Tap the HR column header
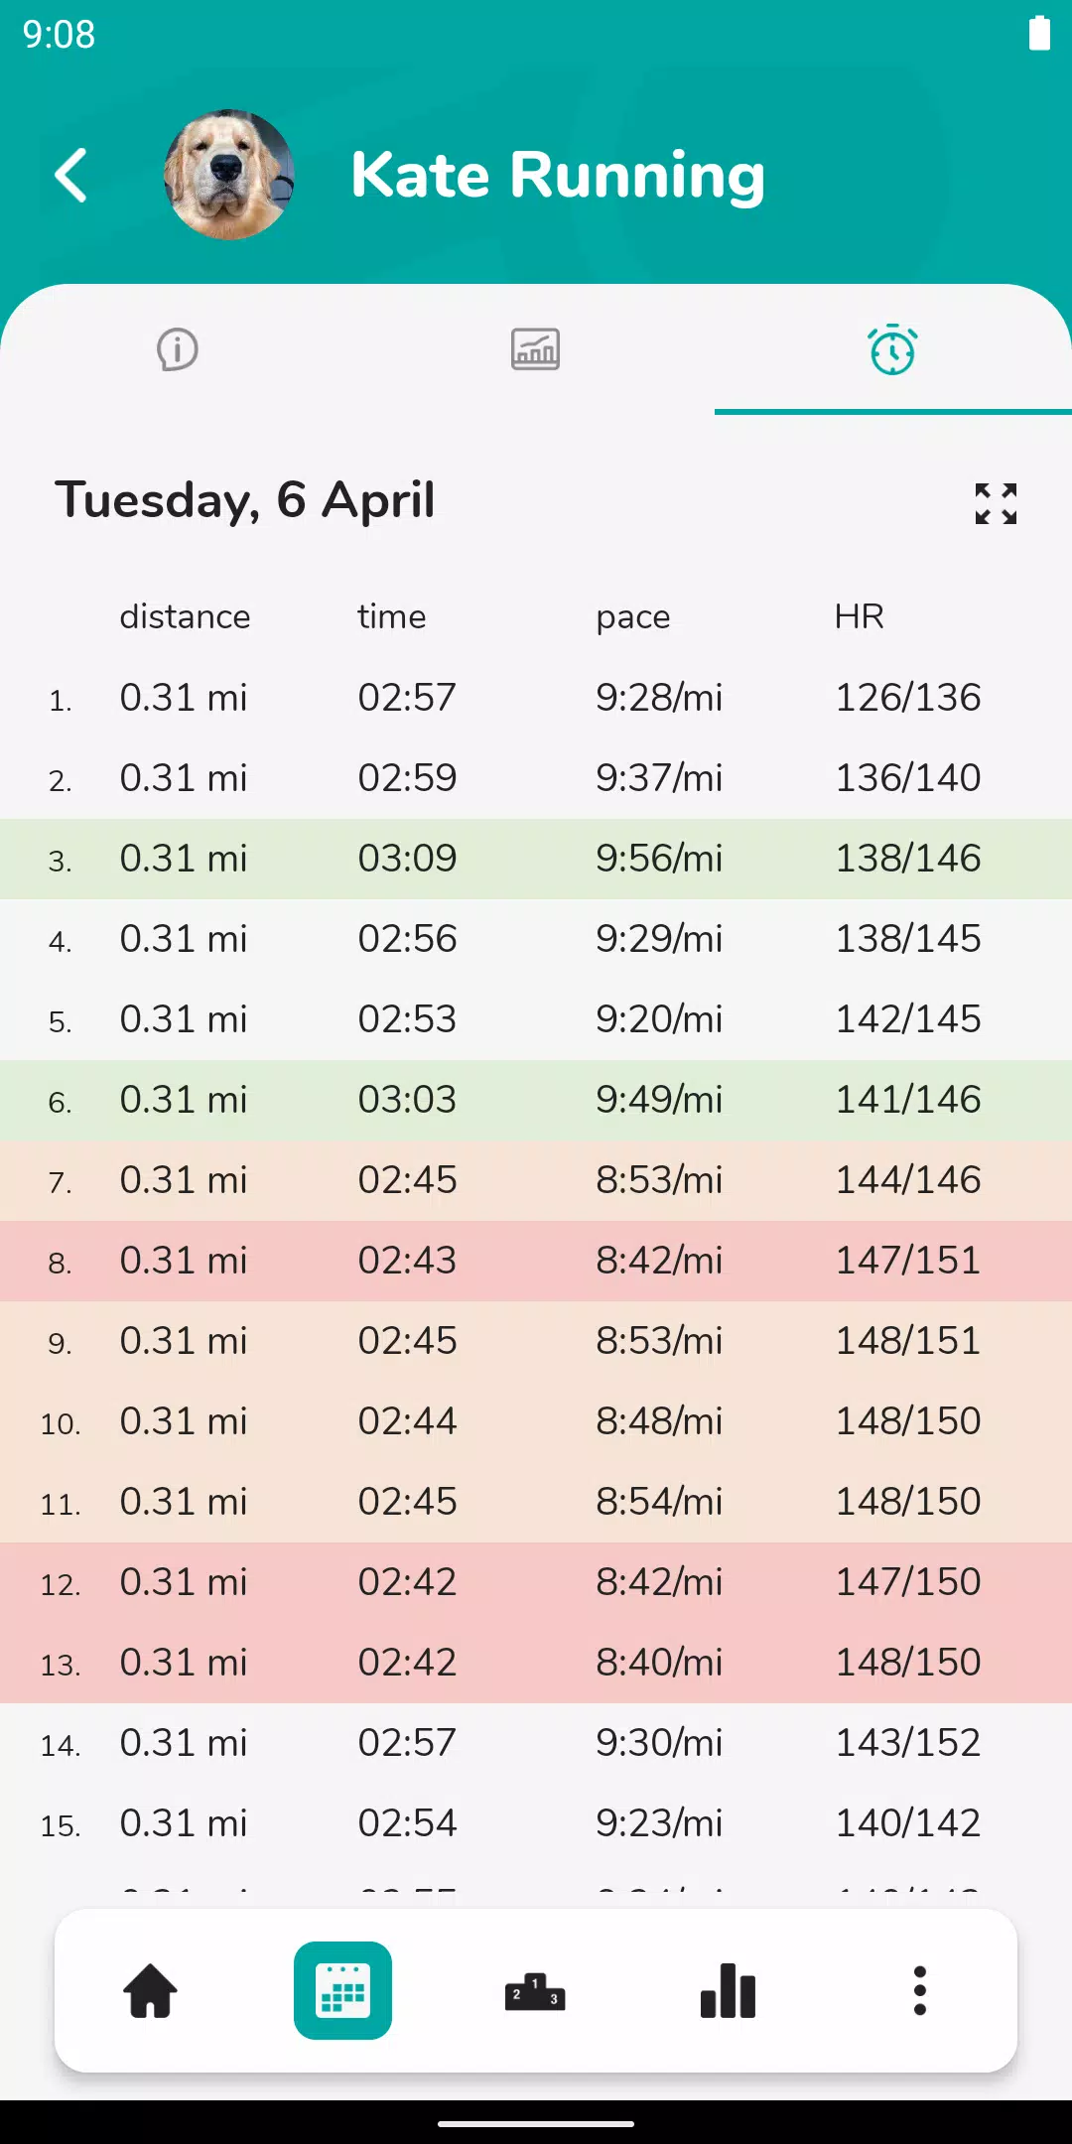 (859, 617)
